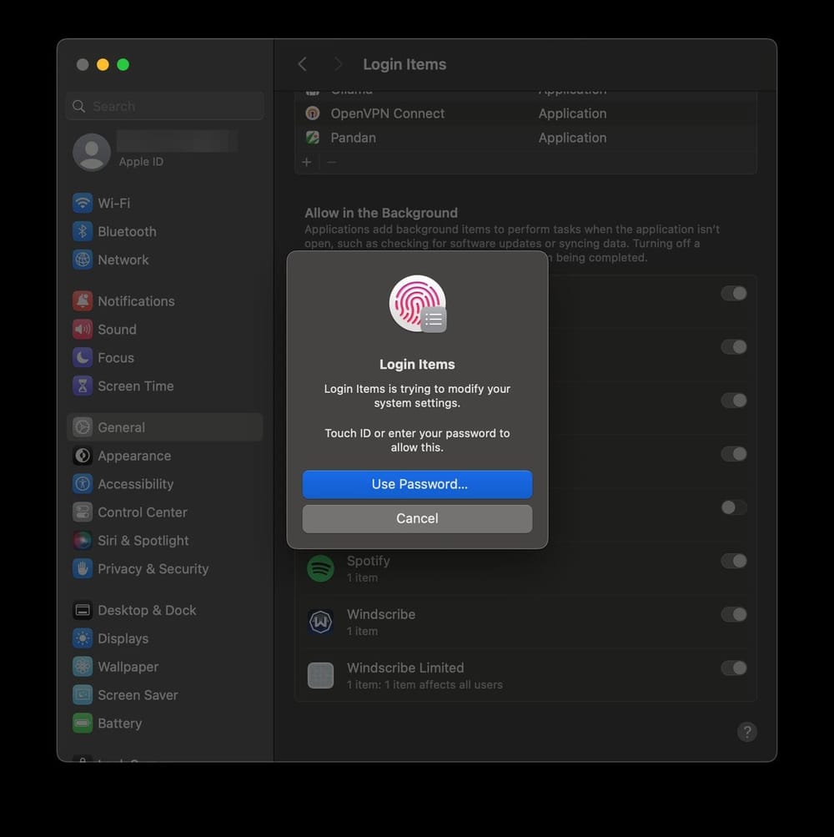Image resolution: width=834 pixels, height=837 pixels.
Task: Select the Siri & Spotlight icon
Action: tap(82, 540)
